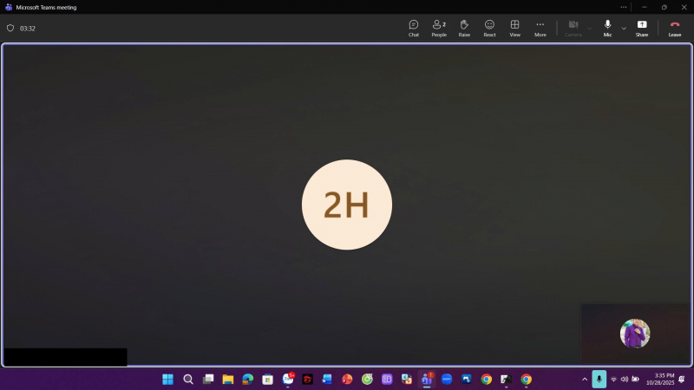The height and width of the screenshot is (390, 694).
Task: Click the 2H participant avatar
Action: coord(347,205)
